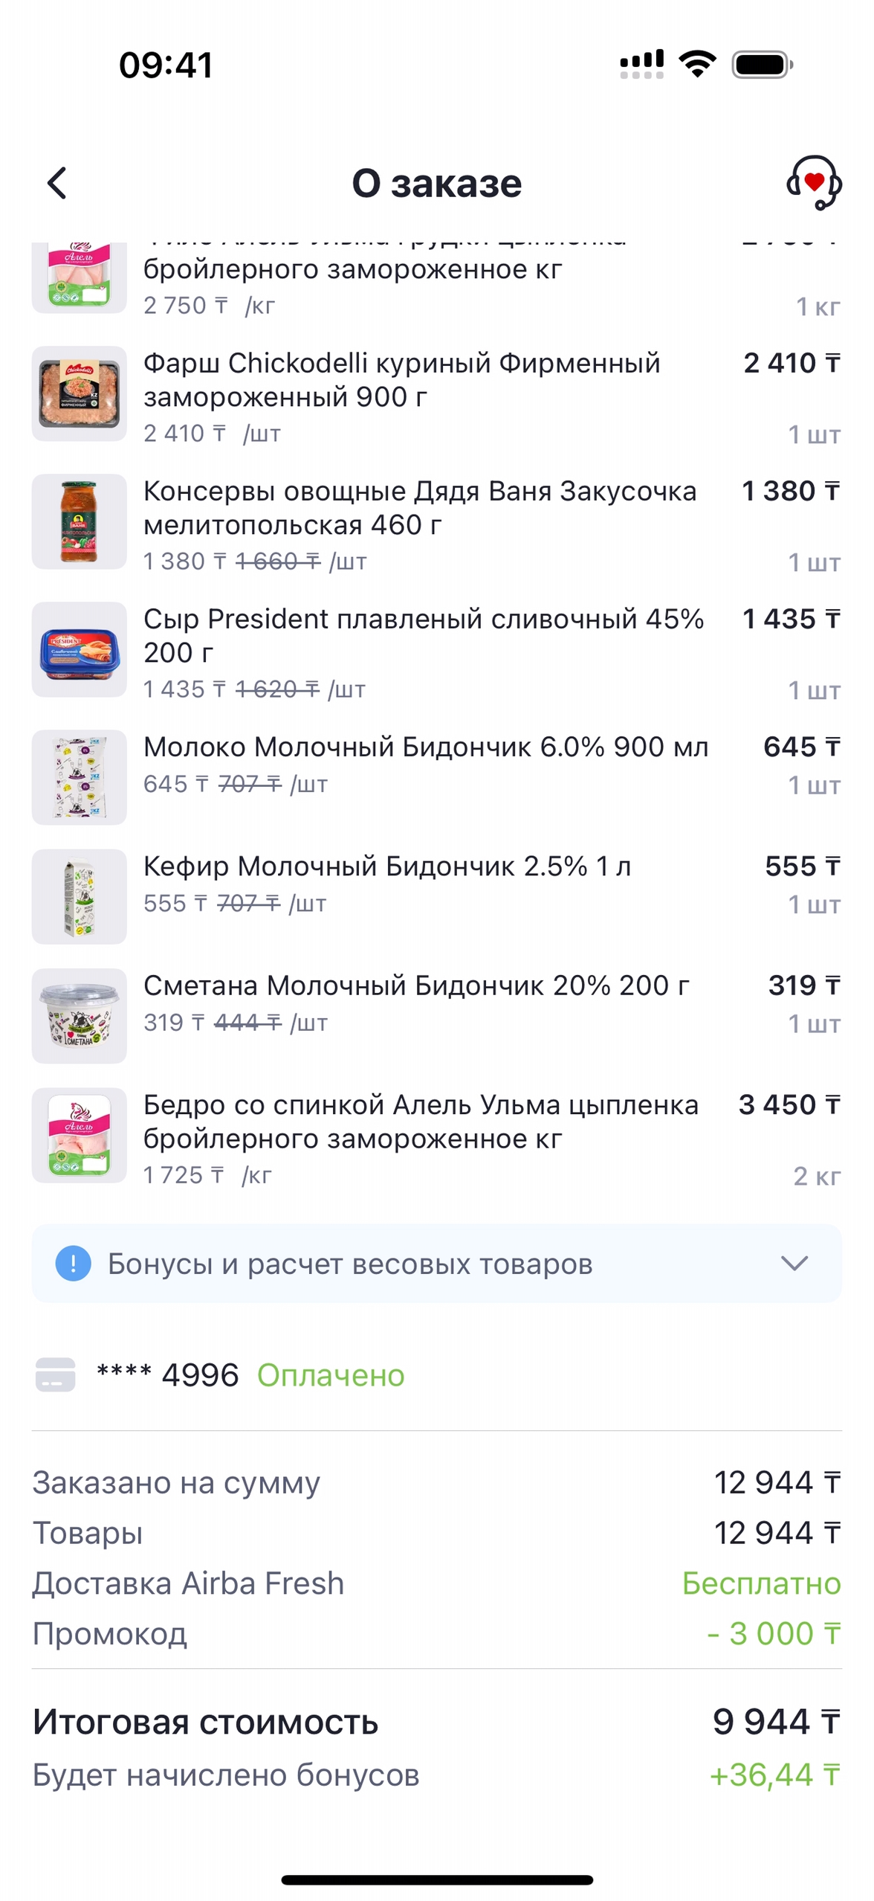Tap the battery status icon

[x=762, y=65]
